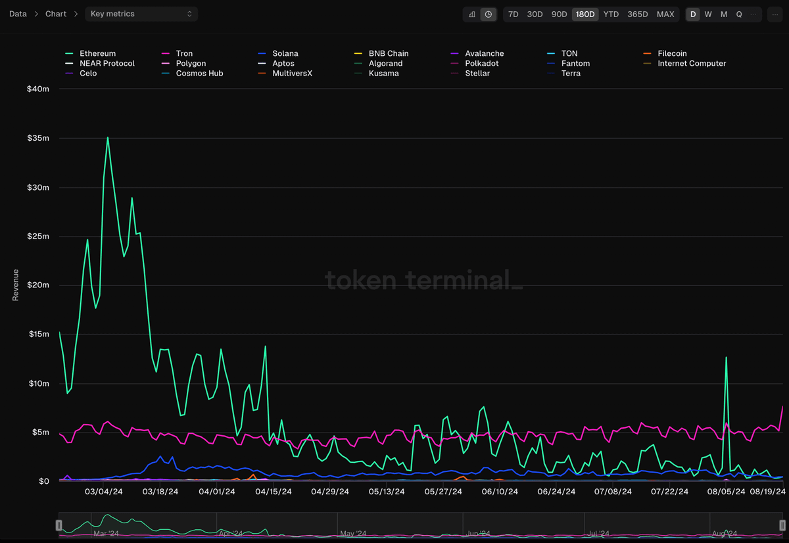This screenshot has width=789, height=543.
Task: Click the 03/04/24 x-axis date
Action: coord(105,491)
